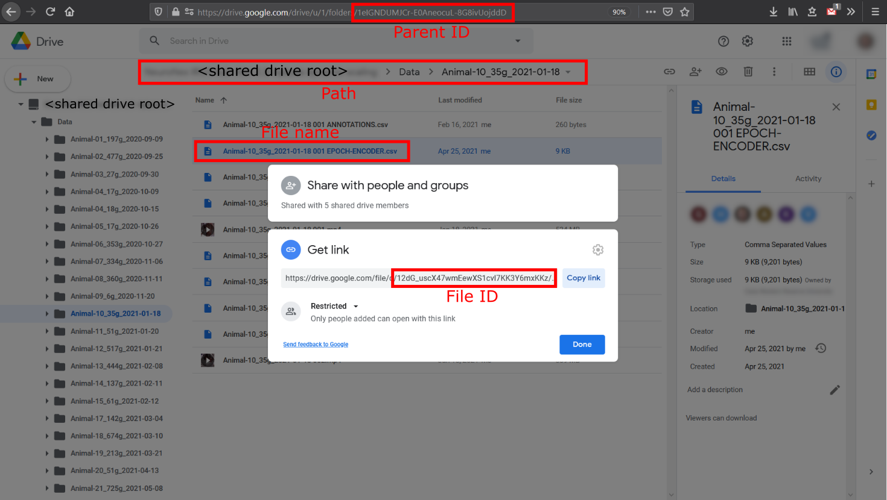The width and height of the screenshot is (887, 500).
Task: Open the Google account avatar
Action: tap(866, 41)
